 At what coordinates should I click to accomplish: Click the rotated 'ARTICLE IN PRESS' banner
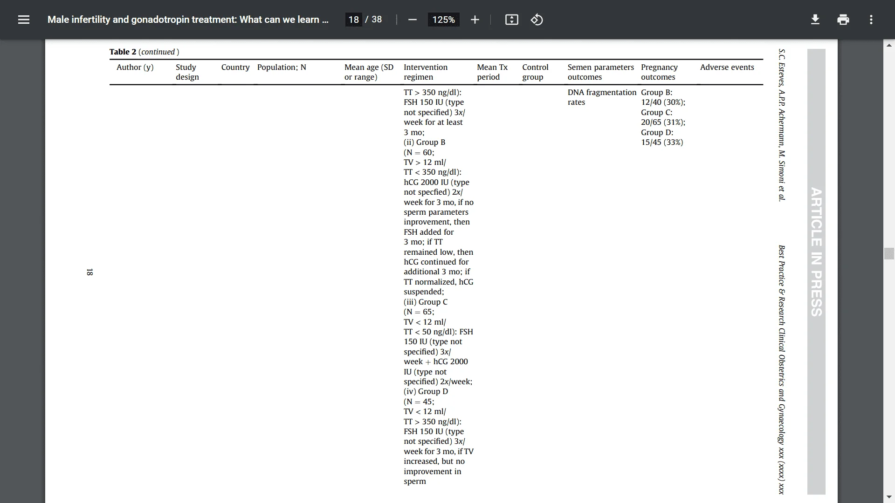pyautogui.click(x=816, y=252)
